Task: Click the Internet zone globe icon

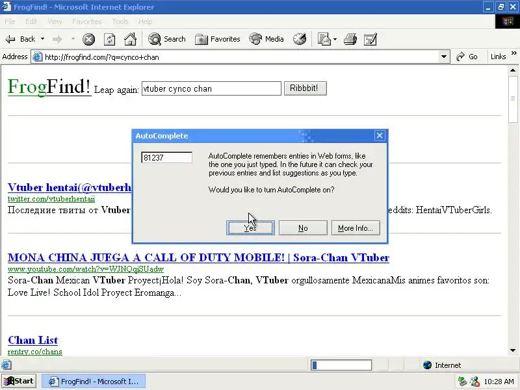Action: tap(427, 365)
